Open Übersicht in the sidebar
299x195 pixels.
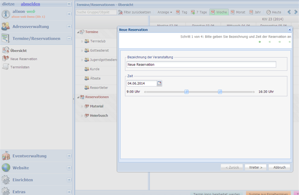[18, 51]
